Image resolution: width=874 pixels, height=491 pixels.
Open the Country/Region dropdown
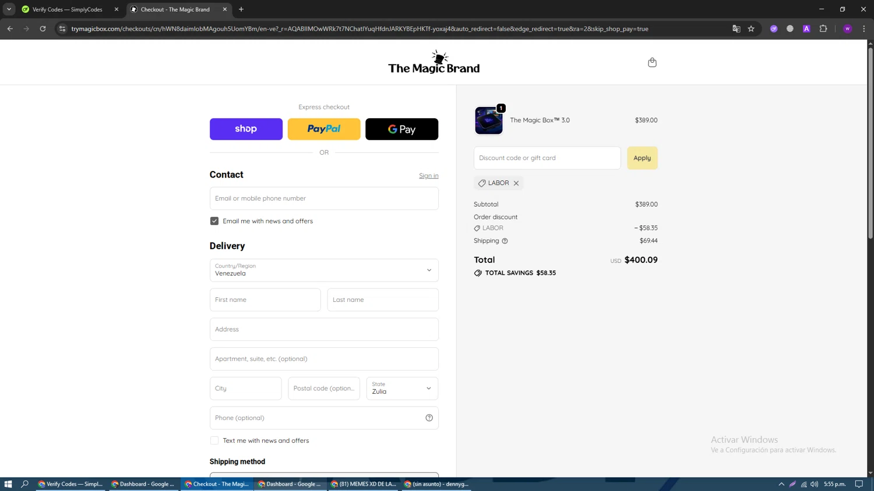pos(324,270)
